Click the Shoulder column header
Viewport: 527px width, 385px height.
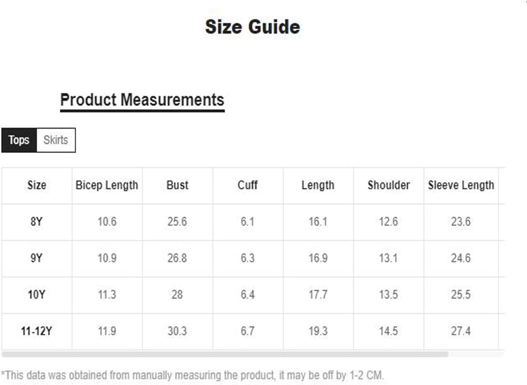click(x=389, y=185)
